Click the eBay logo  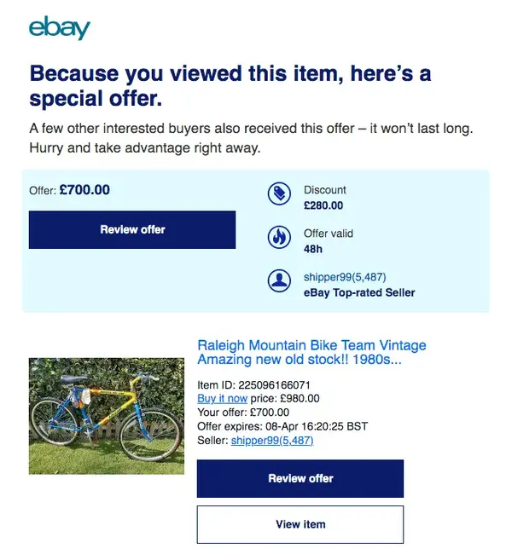[x=60, y=28]
